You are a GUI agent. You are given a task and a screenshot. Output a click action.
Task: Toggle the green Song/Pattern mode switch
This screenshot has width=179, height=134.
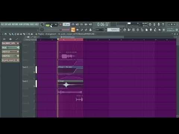[x=47, y=25]
